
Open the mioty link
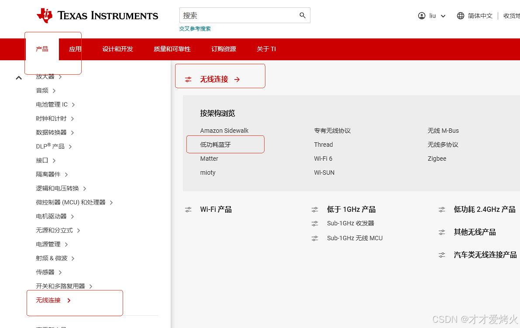(207, 173)
